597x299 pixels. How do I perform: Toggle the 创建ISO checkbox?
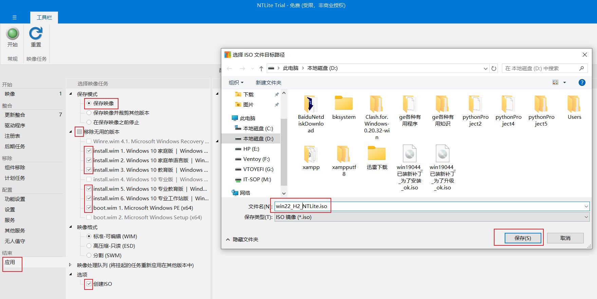click(89, 284)
